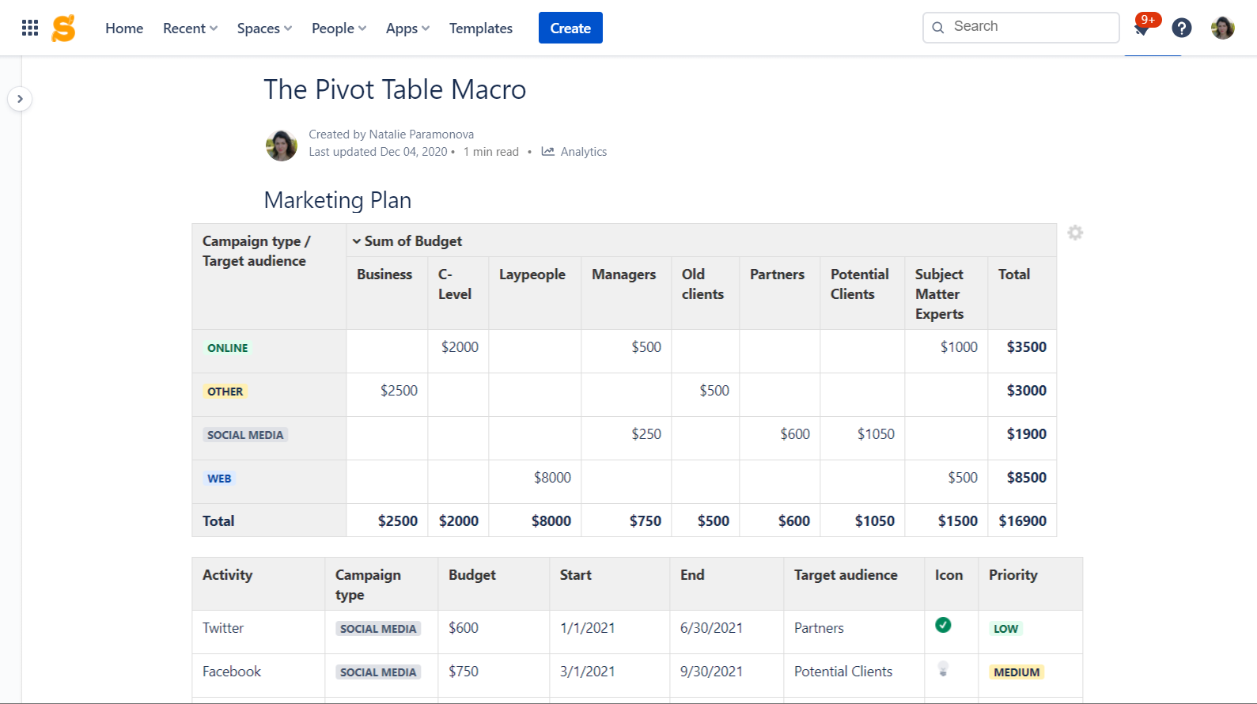Screen dimensions: 1257x704
Task: Click the Marketing Plan heading
Action: pyautogui.click(x=338, y=200)
